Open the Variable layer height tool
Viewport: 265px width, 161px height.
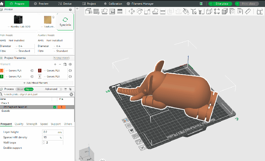[120, 12]
